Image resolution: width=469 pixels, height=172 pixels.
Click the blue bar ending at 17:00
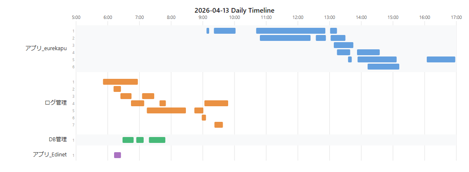pyautogui.click(x=441, y=59)
